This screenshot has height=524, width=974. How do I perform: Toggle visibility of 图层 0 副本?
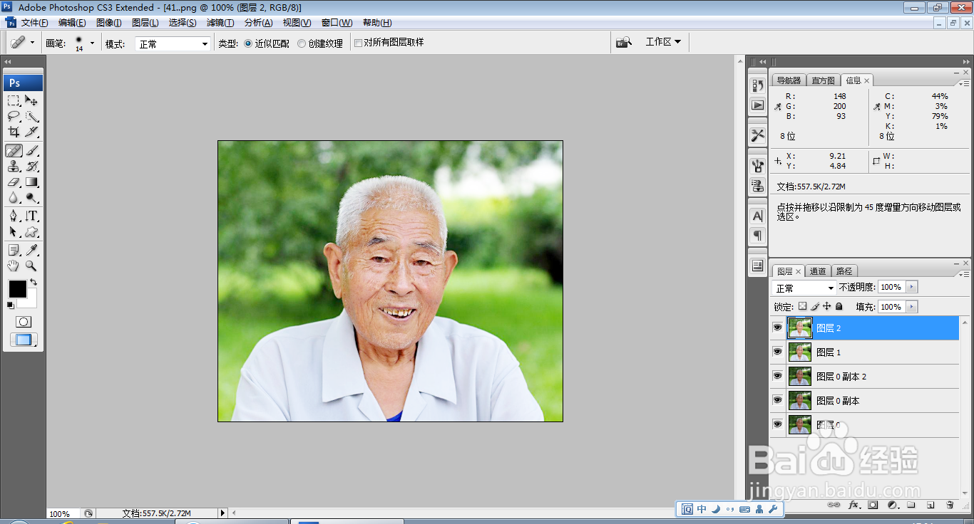pos(777,400)
